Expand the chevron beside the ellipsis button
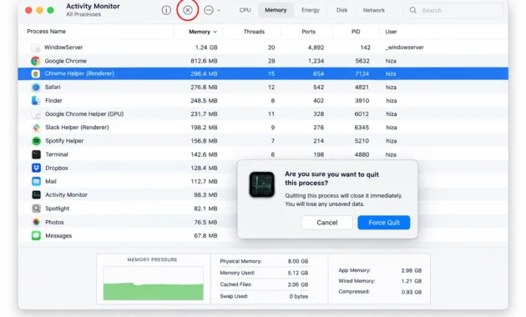The image size is (526, 317). 219,10
